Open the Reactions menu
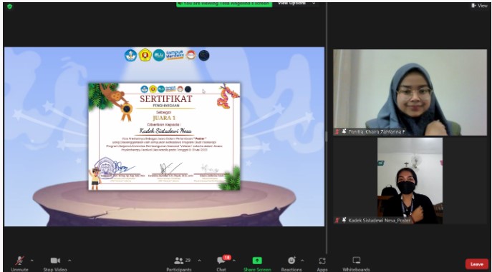This screenshot has width=492, height=272. pos(291,263)
